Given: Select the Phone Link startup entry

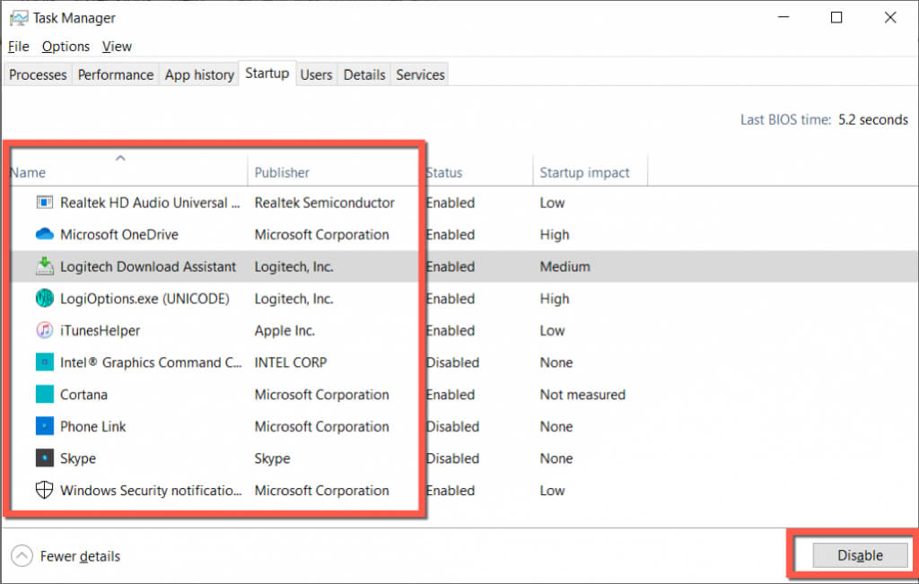Looking at the screenshot, I should tap(92, 427).
